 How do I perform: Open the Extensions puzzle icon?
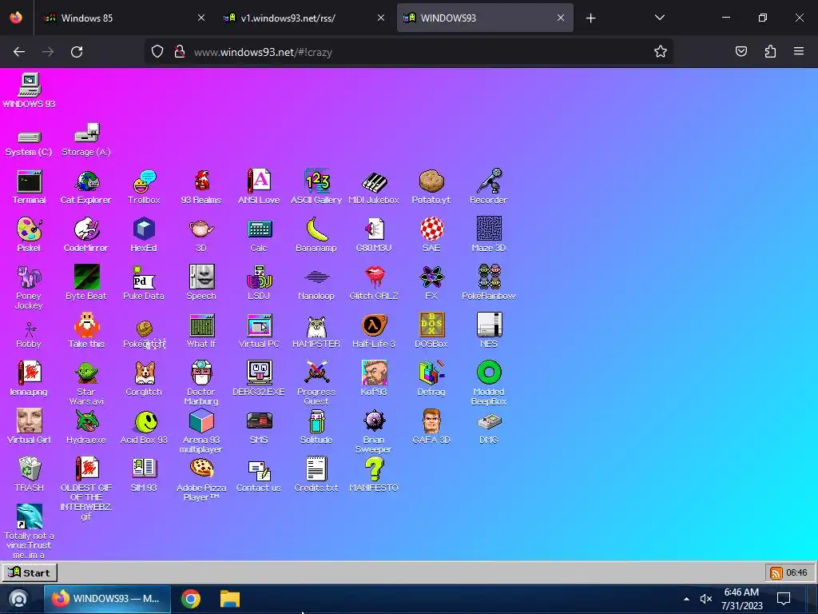(770, 51)
